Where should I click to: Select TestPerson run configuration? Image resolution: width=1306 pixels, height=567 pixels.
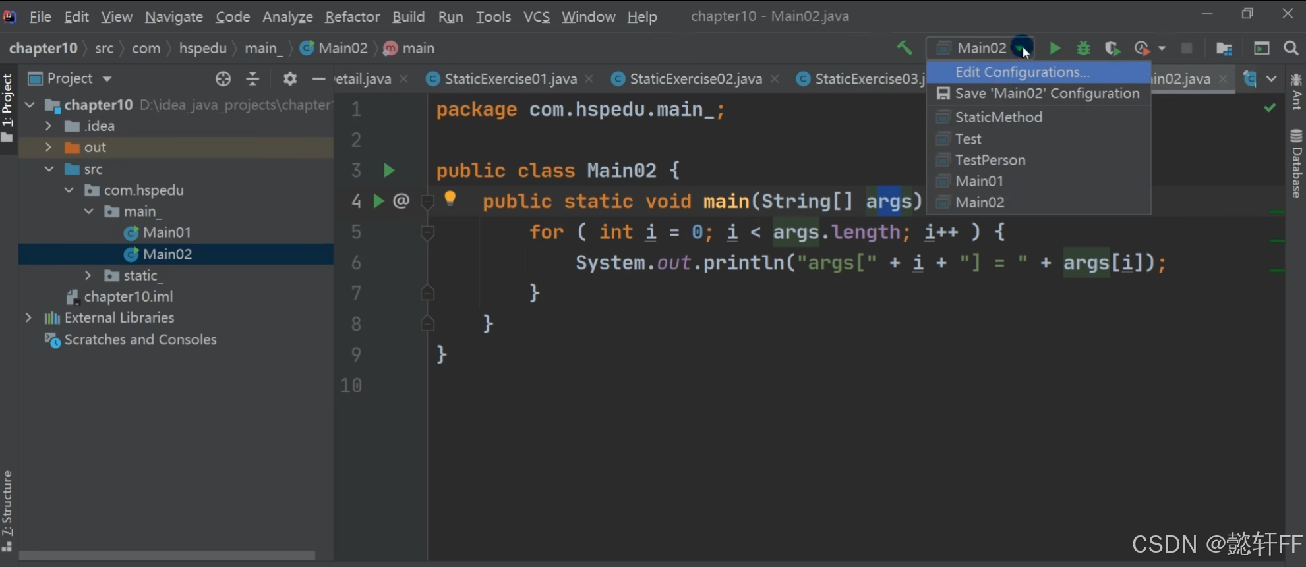[x=1039, y=160]
